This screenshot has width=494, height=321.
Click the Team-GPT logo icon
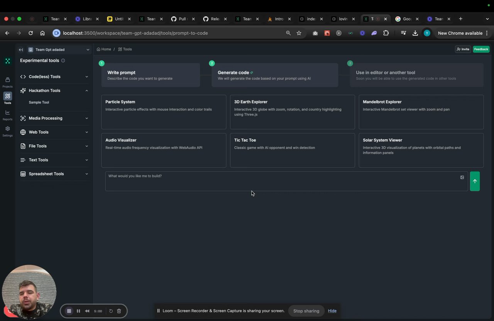click(x=7, y=61)
